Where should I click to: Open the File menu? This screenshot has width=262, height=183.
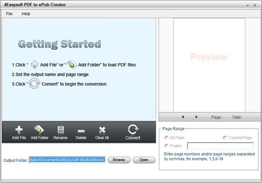[9, 14]
